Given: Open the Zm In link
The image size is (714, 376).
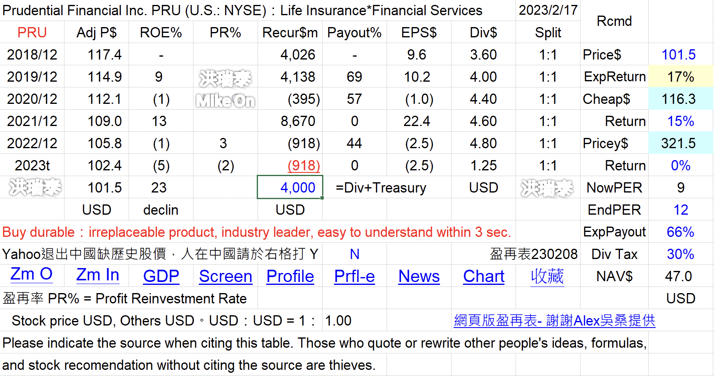Looking at the screenshot, I should point(98,275).
